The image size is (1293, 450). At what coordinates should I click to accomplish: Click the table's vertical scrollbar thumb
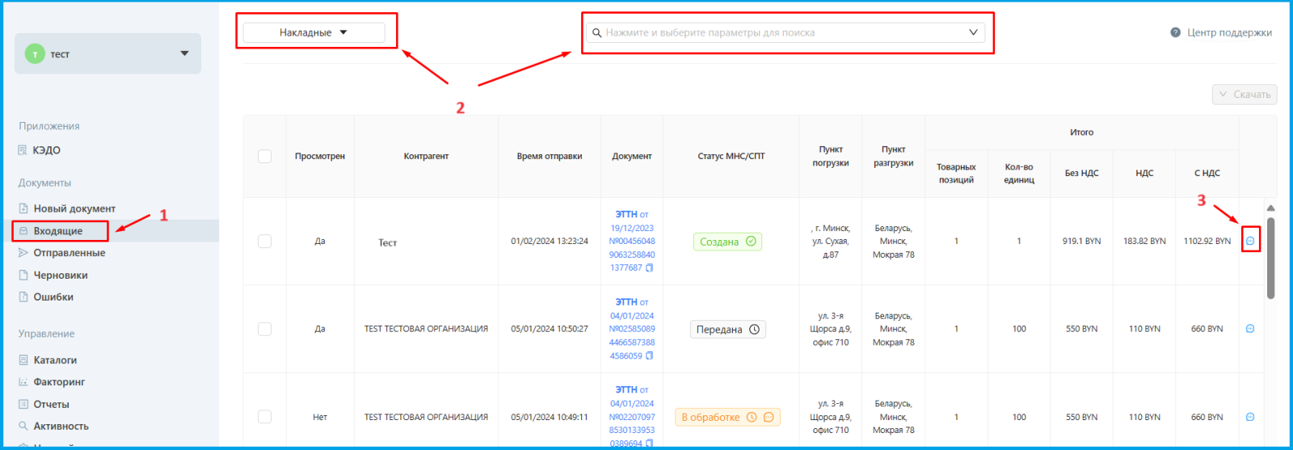click(x=1270, y=259)
